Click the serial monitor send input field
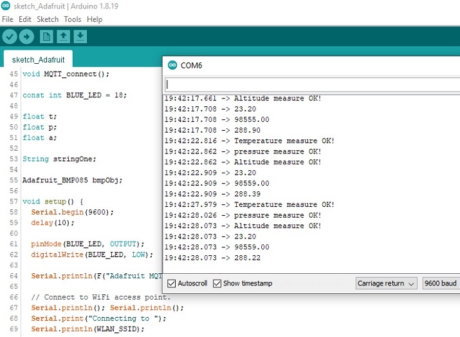Image resolution: width=460 pixels, height=337 pixels. 313,85
